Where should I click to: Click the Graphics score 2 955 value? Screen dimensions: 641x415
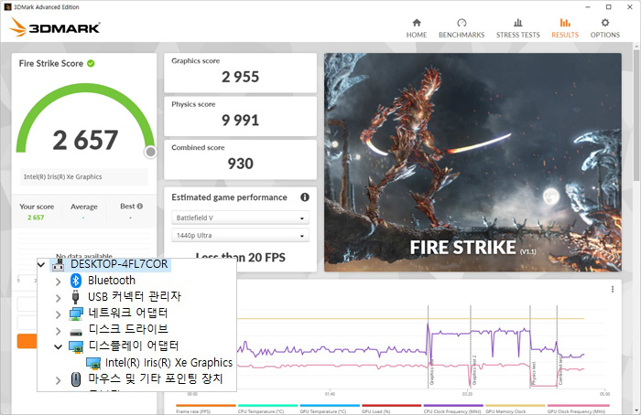point(240,77)
